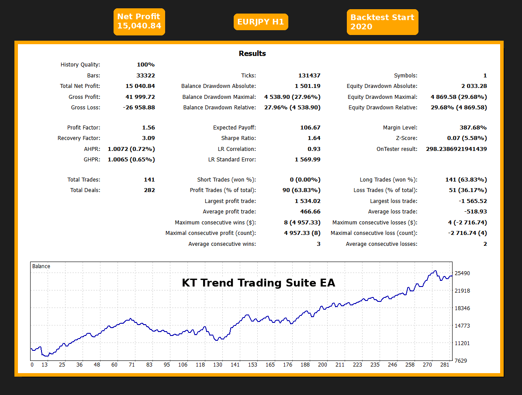522x395 pixels.
Task: Select the Margin Level value 387.68%
Action: pos(473,128)
